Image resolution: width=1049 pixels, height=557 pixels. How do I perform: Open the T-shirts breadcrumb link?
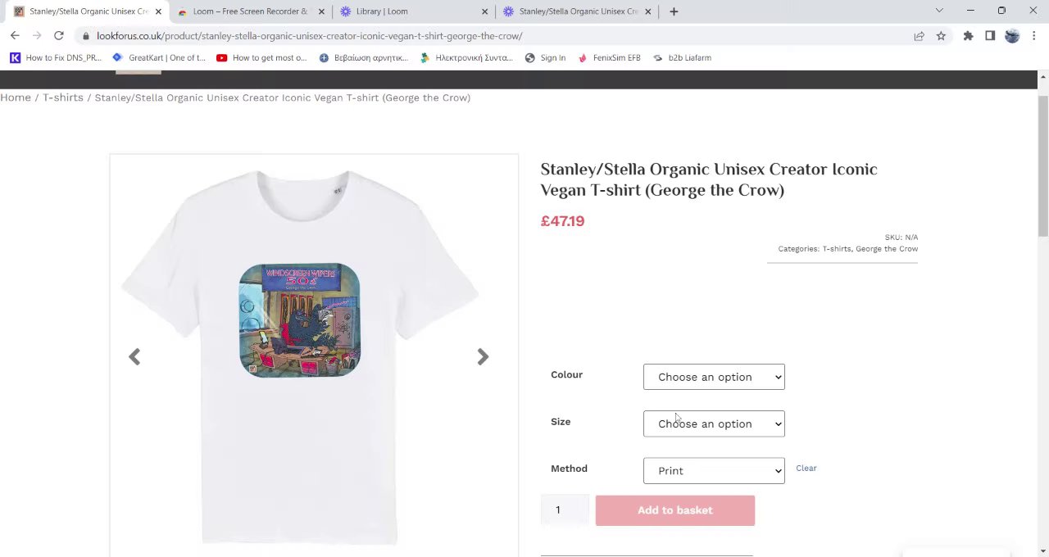click(63, 97)
